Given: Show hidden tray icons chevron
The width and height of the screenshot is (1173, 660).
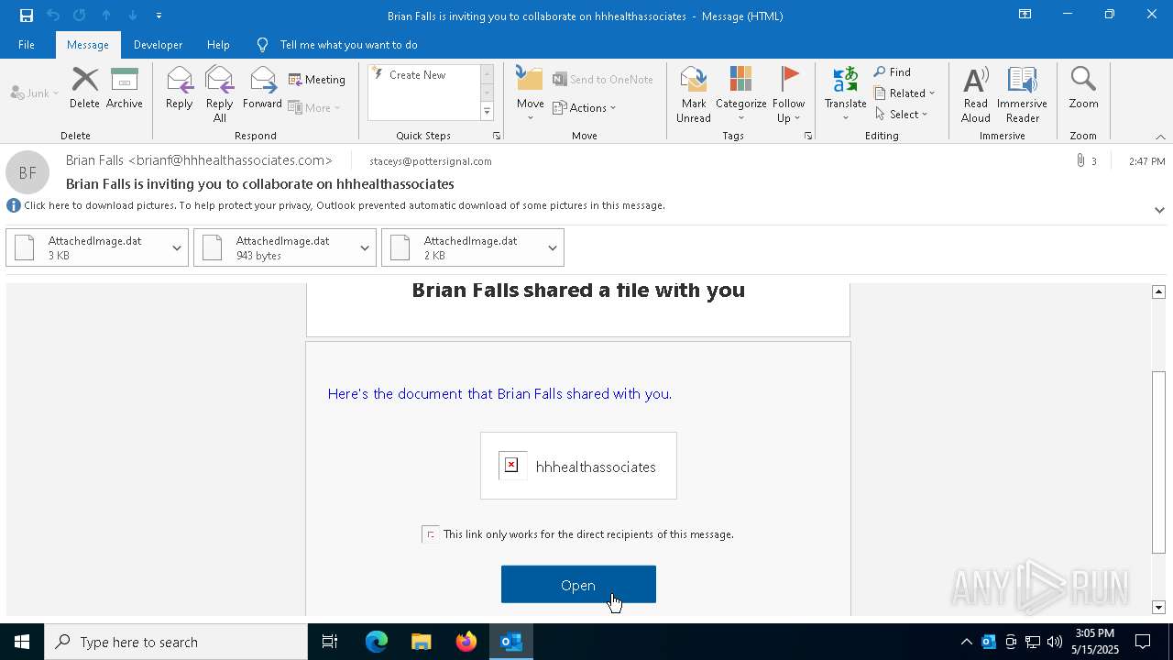Looking at the screenshot, I should (x=966, y=642).
